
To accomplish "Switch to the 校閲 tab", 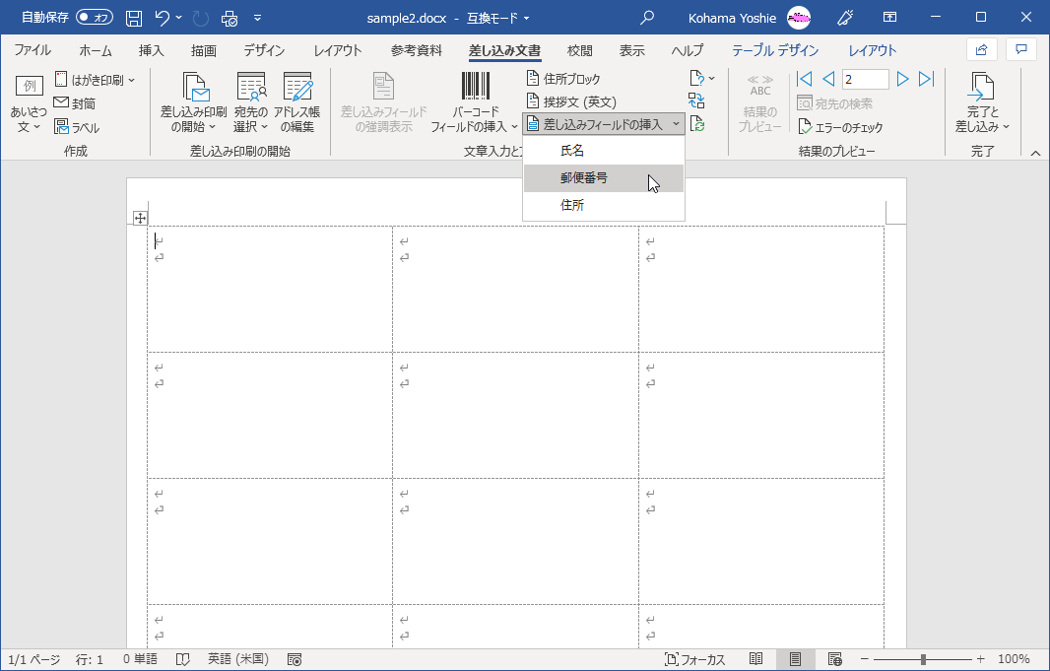I will (x=579, y=50).
